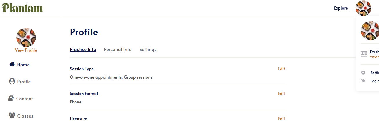Edit the Session Format section
This screenshot has width=379, height=121.
(x=281, y=94)
